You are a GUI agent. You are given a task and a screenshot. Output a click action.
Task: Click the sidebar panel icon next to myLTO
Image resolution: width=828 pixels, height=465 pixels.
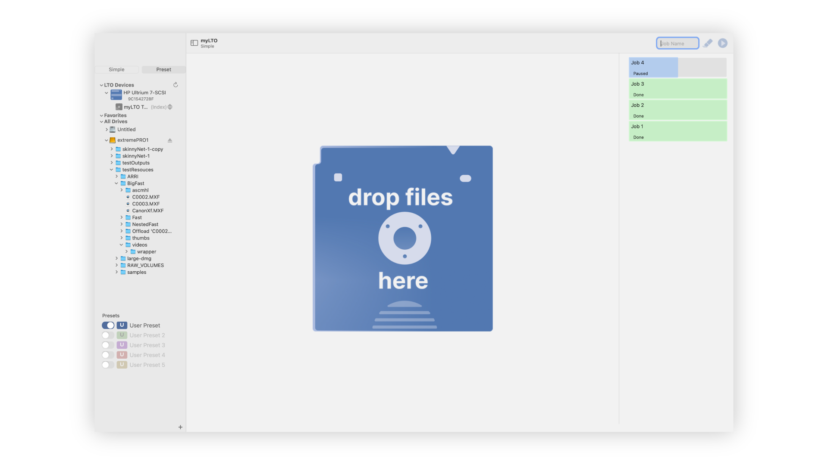(x=193, y=43)
